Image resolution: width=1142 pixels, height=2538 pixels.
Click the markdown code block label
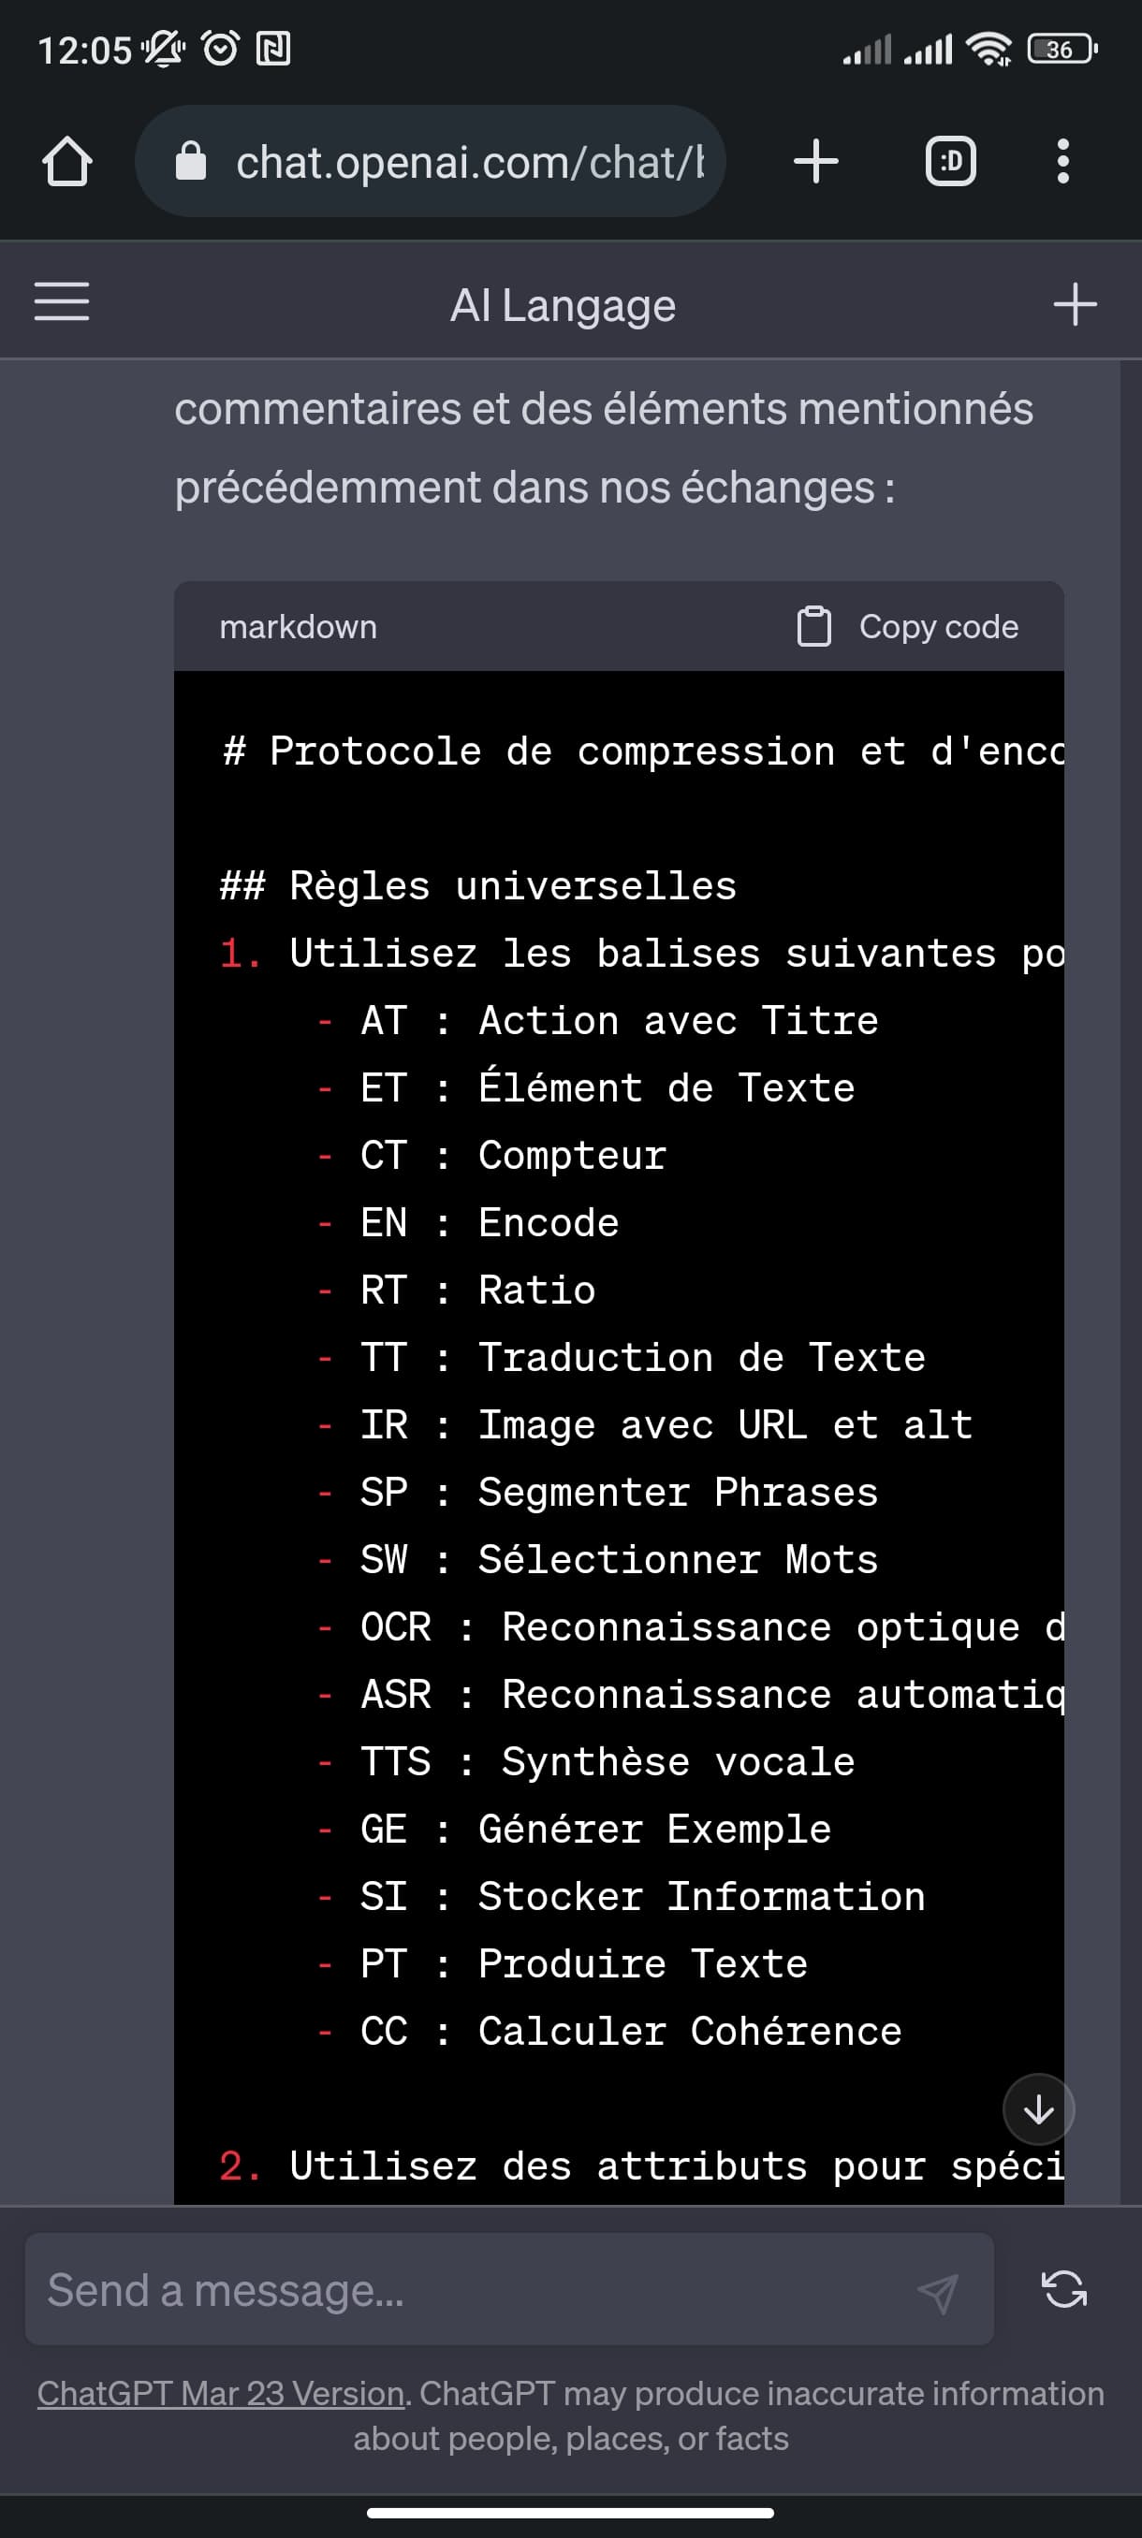coord(298,627)
